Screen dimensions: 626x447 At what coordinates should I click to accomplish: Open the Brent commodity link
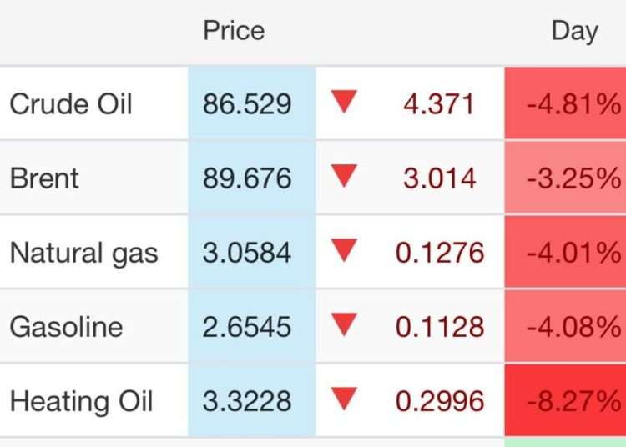[44, 178]
